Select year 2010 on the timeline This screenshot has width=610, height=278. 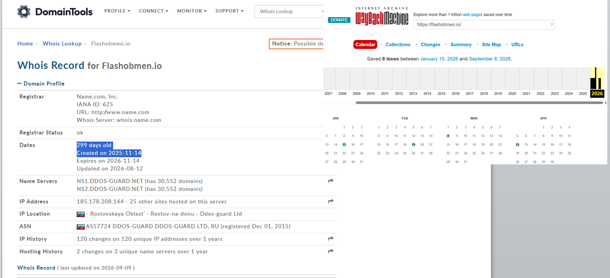(371, 93)
